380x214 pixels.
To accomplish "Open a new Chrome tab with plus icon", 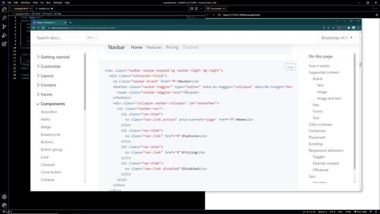I will coord(70,23).
